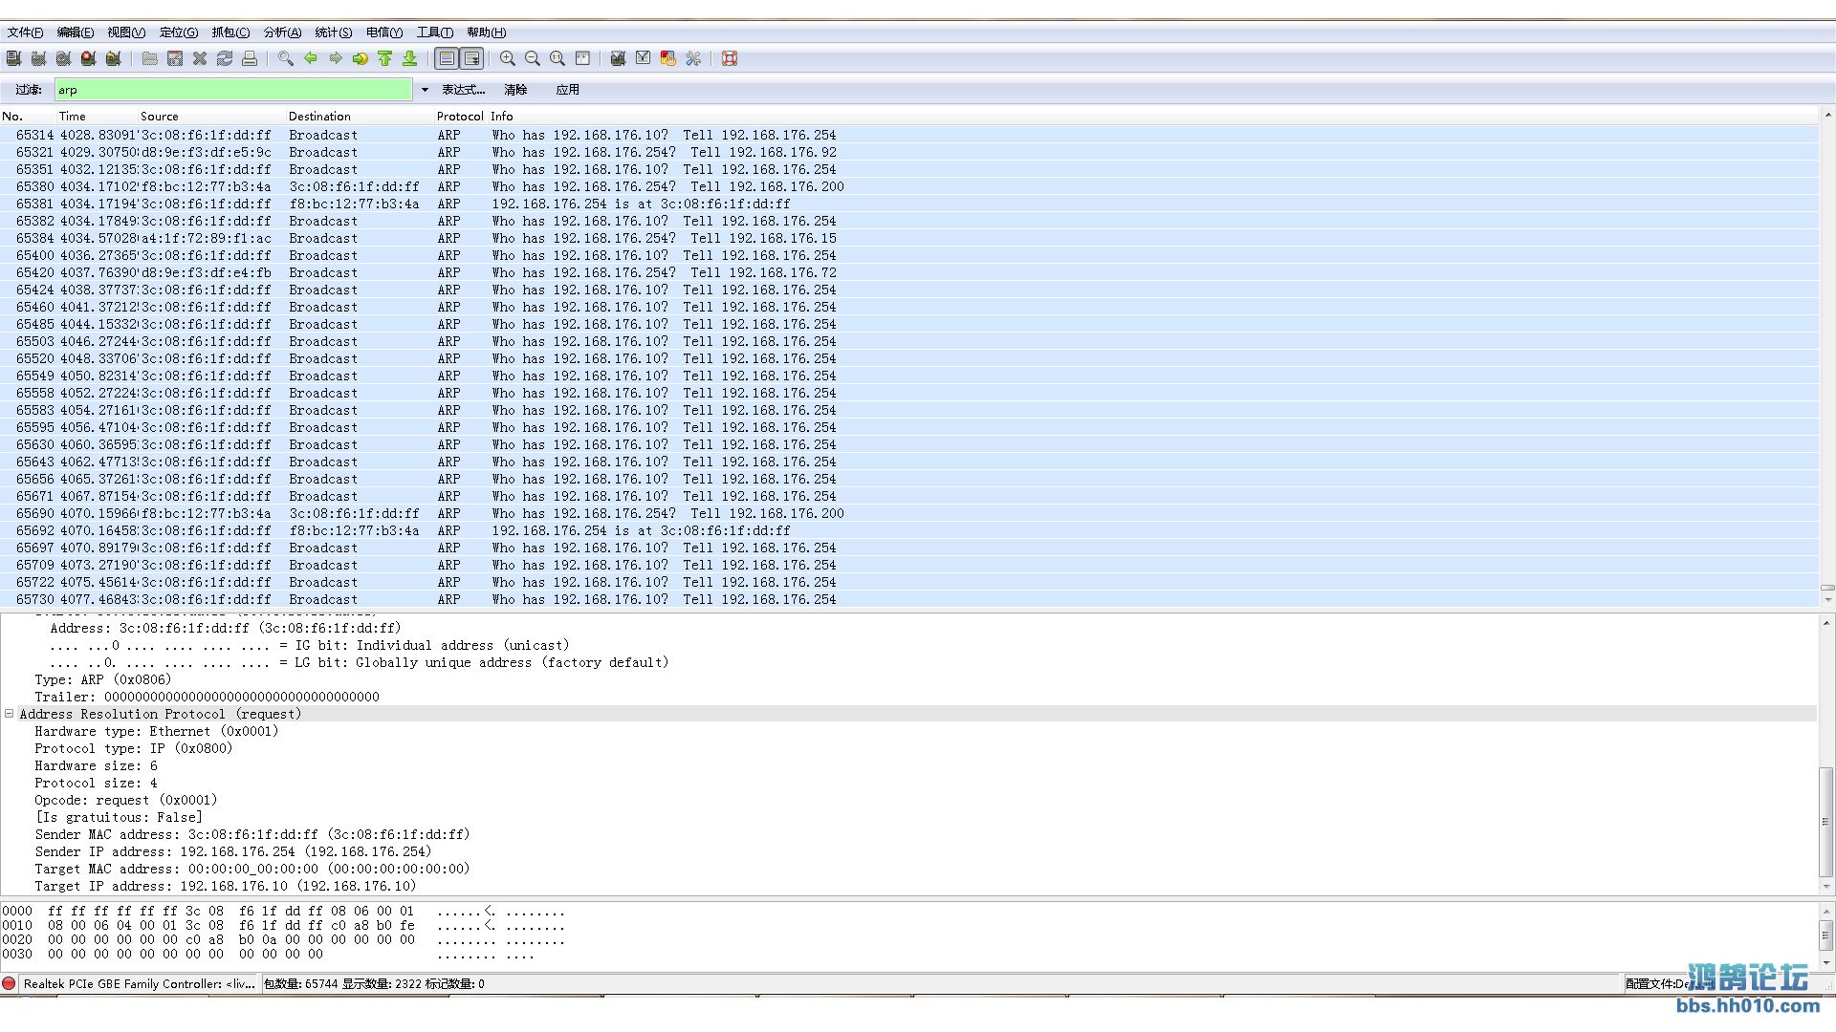Open the 工具(T) menu
This screenshot has height=1032, width=1836.
click(435, 32)
